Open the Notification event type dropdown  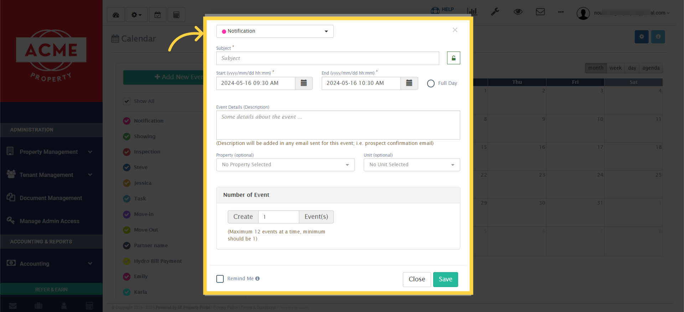tap(275, 31)
